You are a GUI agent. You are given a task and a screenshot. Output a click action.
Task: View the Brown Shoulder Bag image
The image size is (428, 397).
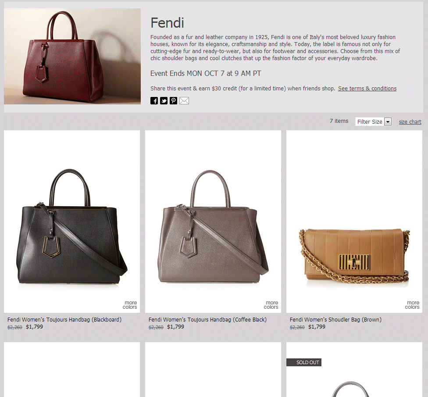click(354, 222)
